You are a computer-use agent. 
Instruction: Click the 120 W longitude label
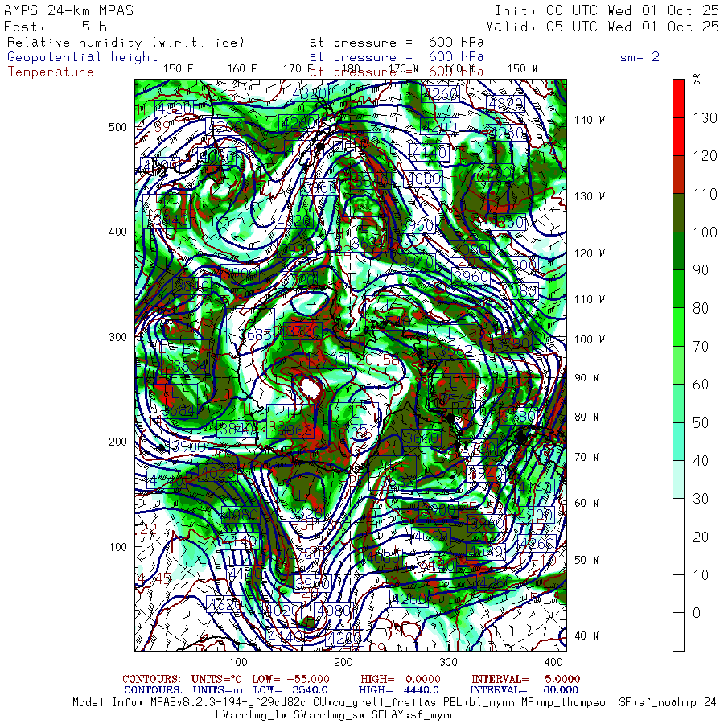click(589, 253)
